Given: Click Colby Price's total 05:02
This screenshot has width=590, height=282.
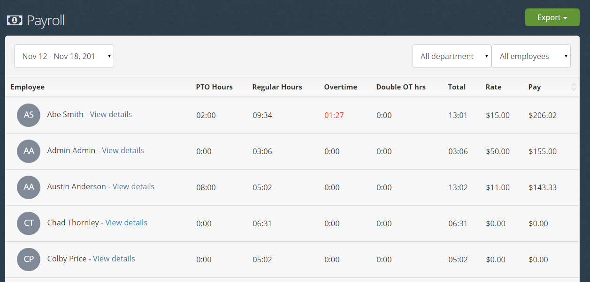Looking at the screenshot, I should [458, 260].
